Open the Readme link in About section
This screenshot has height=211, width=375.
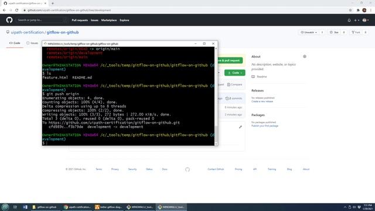point(259,77)
